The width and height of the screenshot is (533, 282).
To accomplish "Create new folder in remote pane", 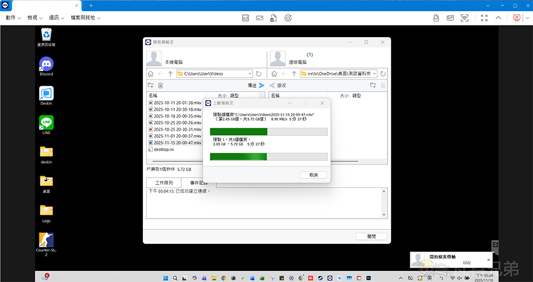I will point(373,85).
